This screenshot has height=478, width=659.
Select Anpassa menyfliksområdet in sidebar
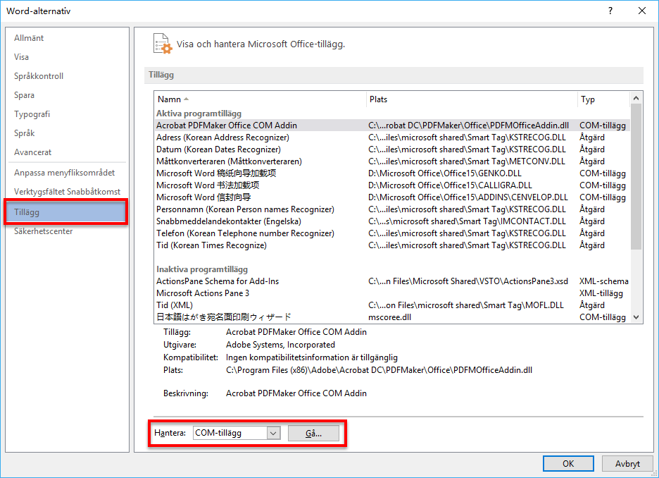click(66, 173)
